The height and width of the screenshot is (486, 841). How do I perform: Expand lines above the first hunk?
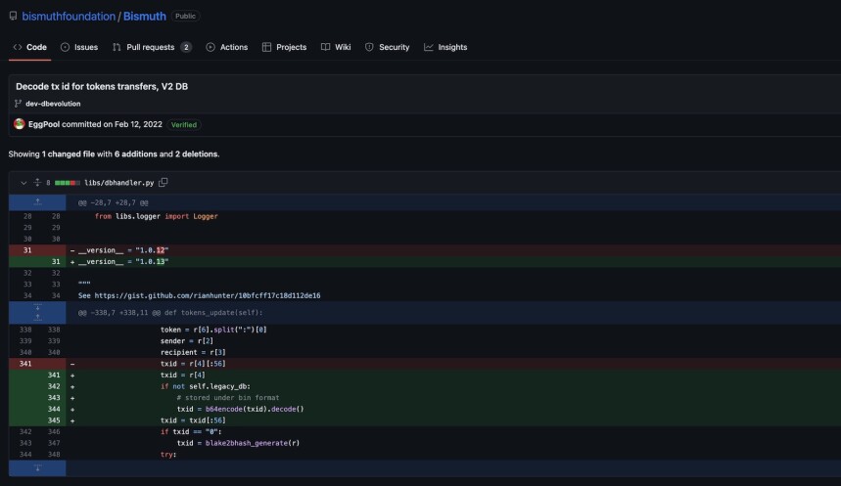tap(37, 202)
